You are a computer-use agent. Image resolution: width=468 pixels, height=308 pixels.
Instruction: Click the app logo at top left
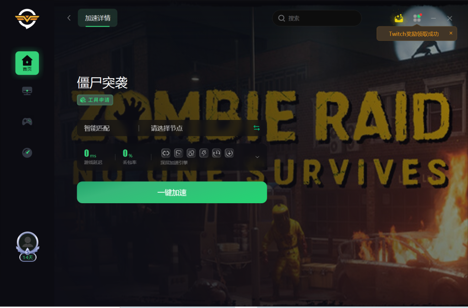27,18
